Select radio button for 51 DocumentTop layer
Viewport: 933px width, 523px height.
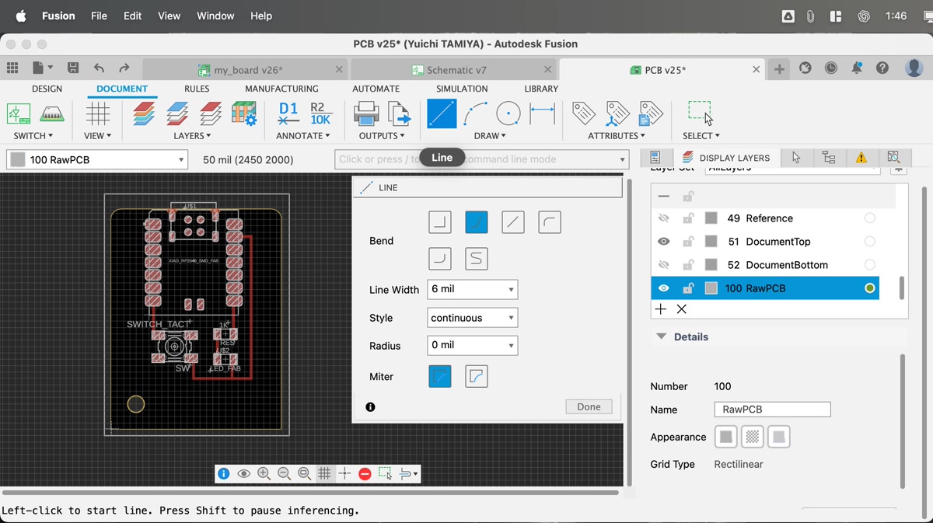point(870,242)
